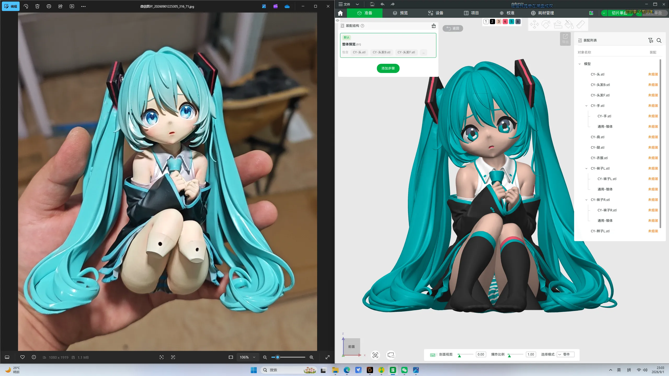Go to the home page in the slicer
669x376 pixels.
340,13
